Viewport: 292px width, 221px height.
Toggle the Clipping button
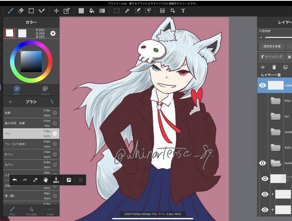(x=272, y=57)
